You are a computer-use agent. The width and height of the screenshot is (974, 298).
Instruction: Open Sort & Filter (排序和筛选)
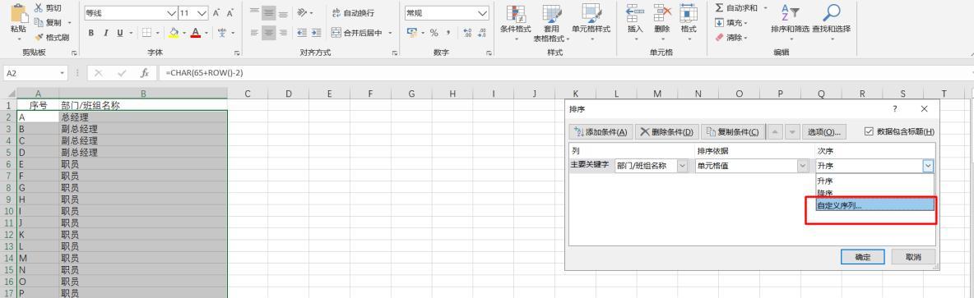790,19
